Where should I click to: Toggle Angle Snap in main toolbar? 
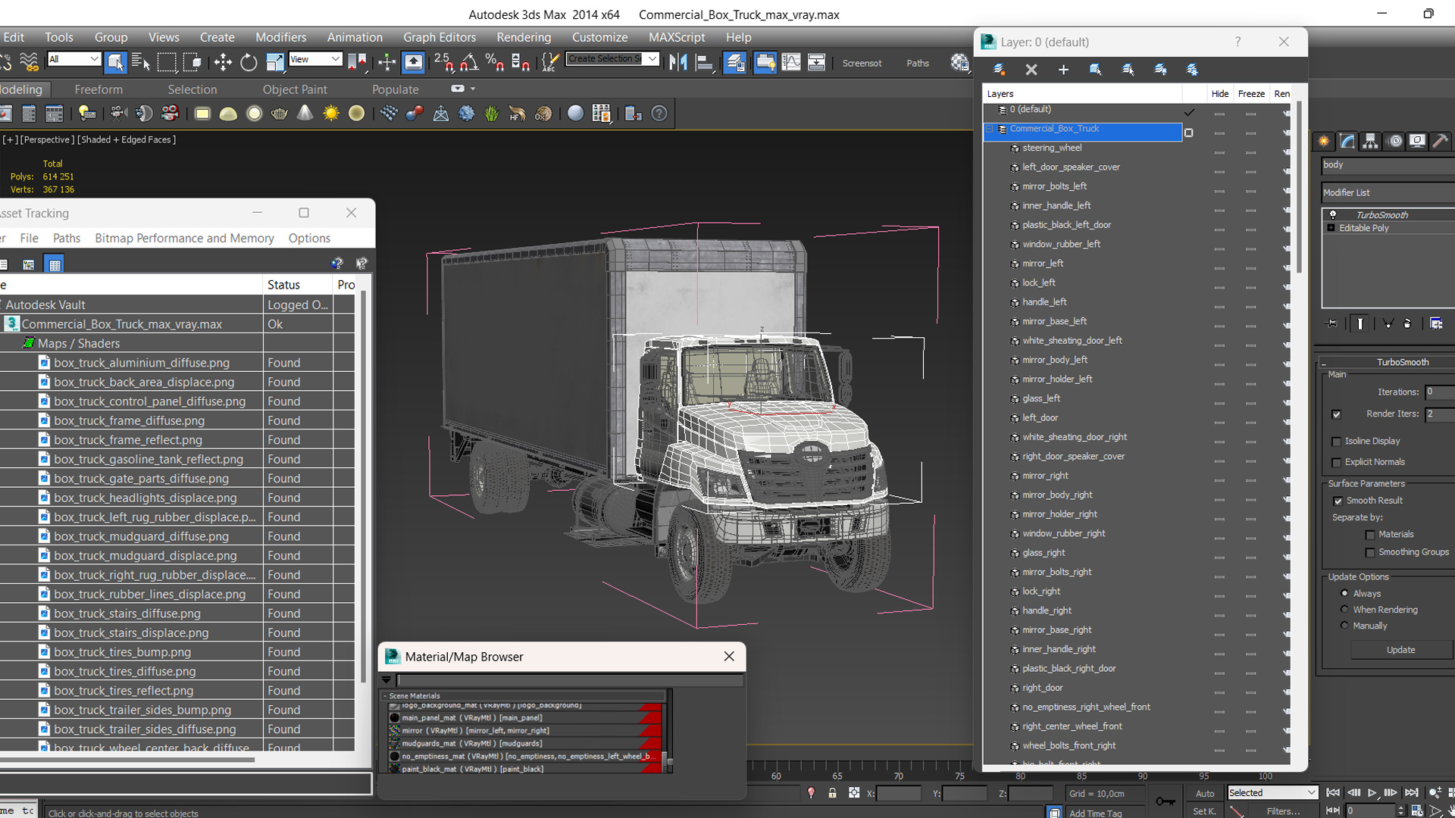click(x=469, y=62)
